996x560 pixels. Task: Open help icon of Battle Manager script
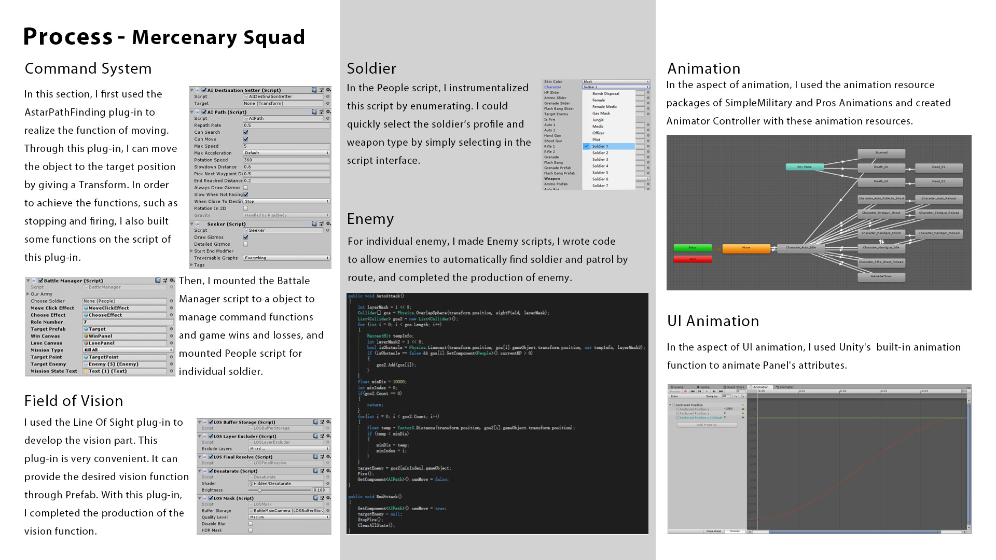(x=158, y=281)
